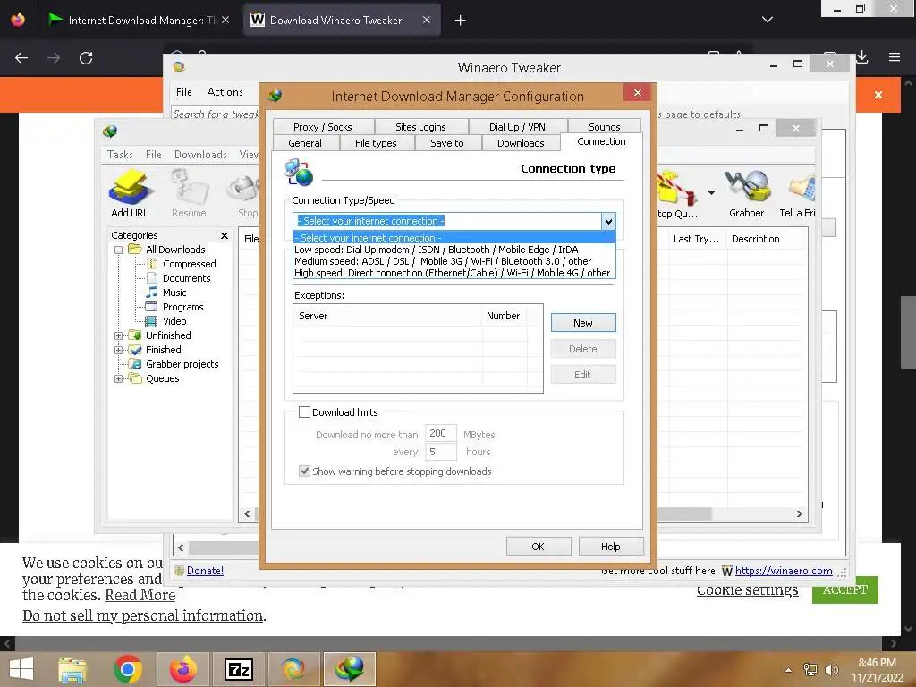Click the Windows Start button
Image resolution: width=916 pixels, height=687 pixels.
21,669
